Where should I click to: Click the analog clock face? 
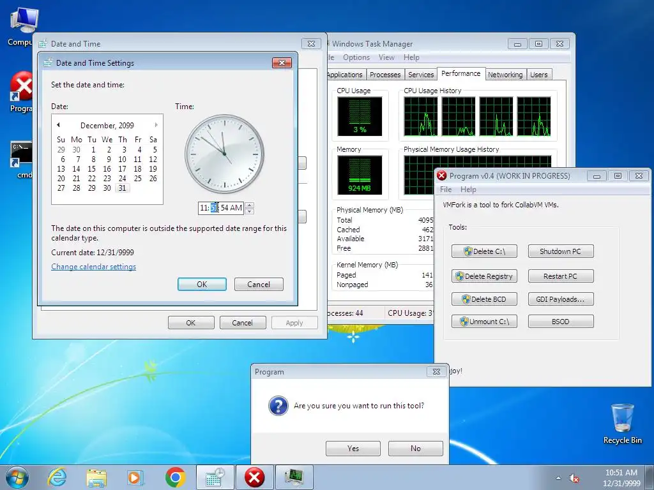224,154
